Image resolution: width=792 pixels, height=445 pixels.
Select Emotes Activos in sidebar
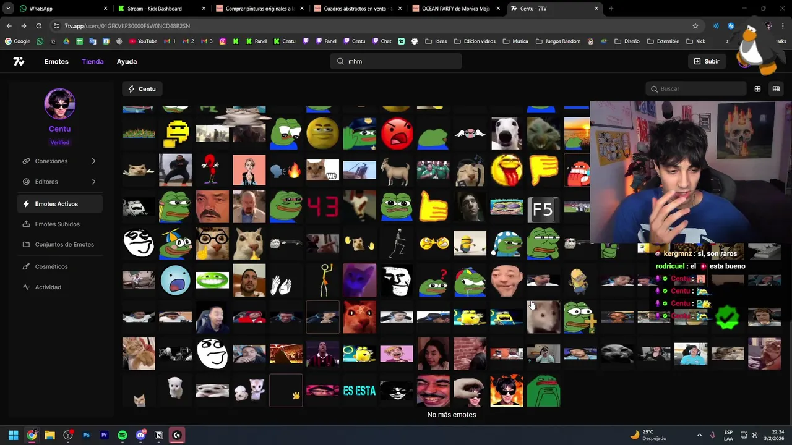[59, 204]
